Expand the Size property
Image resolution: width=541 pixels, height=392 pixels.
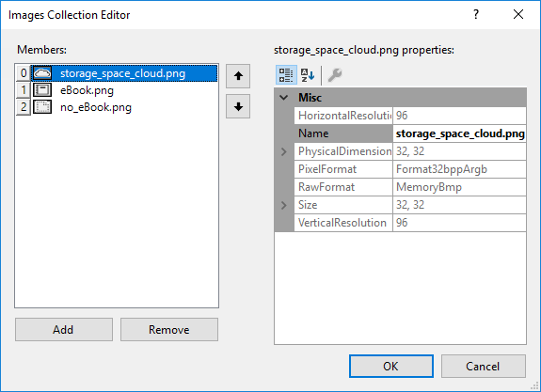point(283,205)
